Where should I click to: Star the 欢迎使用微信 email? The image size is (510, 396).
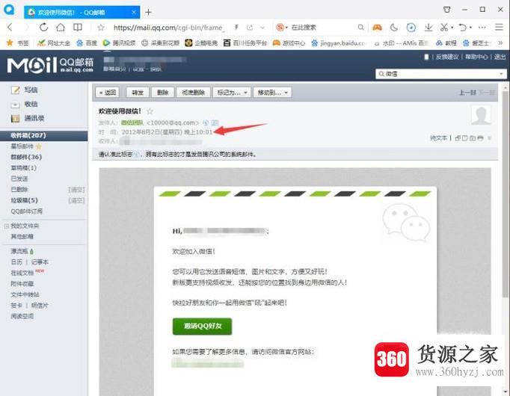coord(150,111)
